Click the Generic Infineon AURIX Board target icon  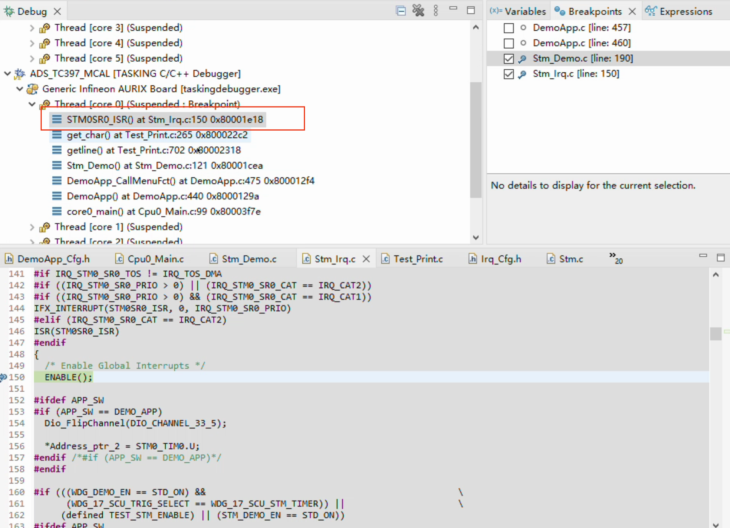click(32, 89)
